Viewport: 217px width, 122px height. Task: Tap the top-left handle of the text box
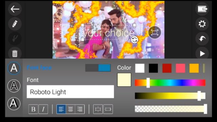(x=83, y=25)
